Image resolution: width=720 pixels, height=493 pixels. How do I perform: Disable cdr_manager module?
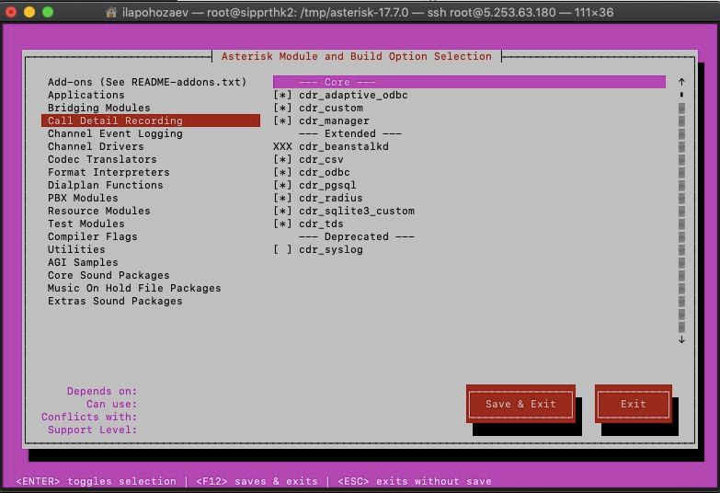coord(282,120)
